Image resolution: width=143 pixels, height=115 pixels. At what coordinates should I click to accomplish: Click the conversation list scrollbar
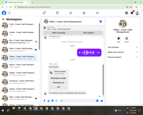pyautogui.click(x=39, y=37)
